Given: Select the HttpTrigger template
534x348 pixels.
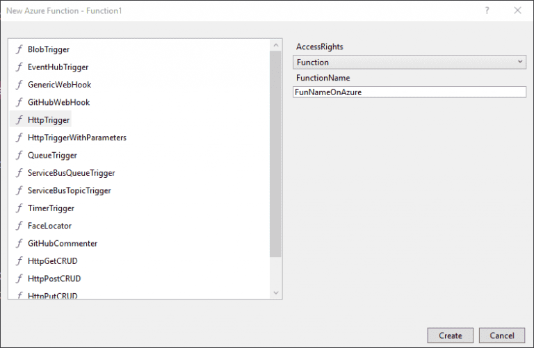Looking at the screenshot, I should click(49, 120).
